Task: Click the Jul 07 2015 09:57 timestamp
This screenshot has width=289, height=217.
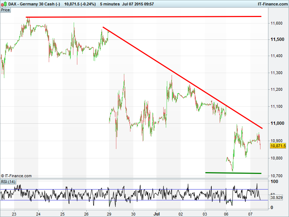Action: (x=138, y=4)
